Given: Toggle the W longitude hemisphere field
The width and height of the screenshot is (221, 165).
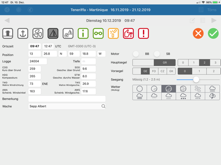Looking at the screenshot, I should point(101,54).
